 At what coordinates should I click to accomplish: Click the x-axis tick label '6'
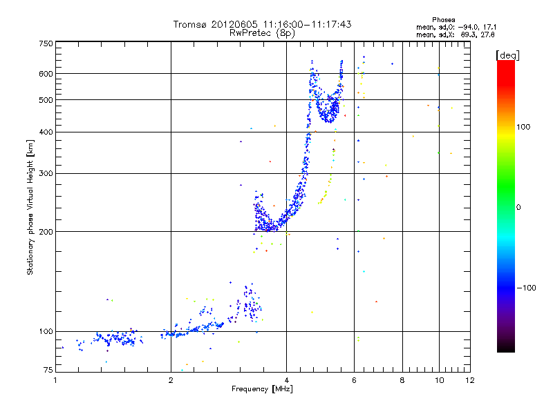tap(354, 380)
